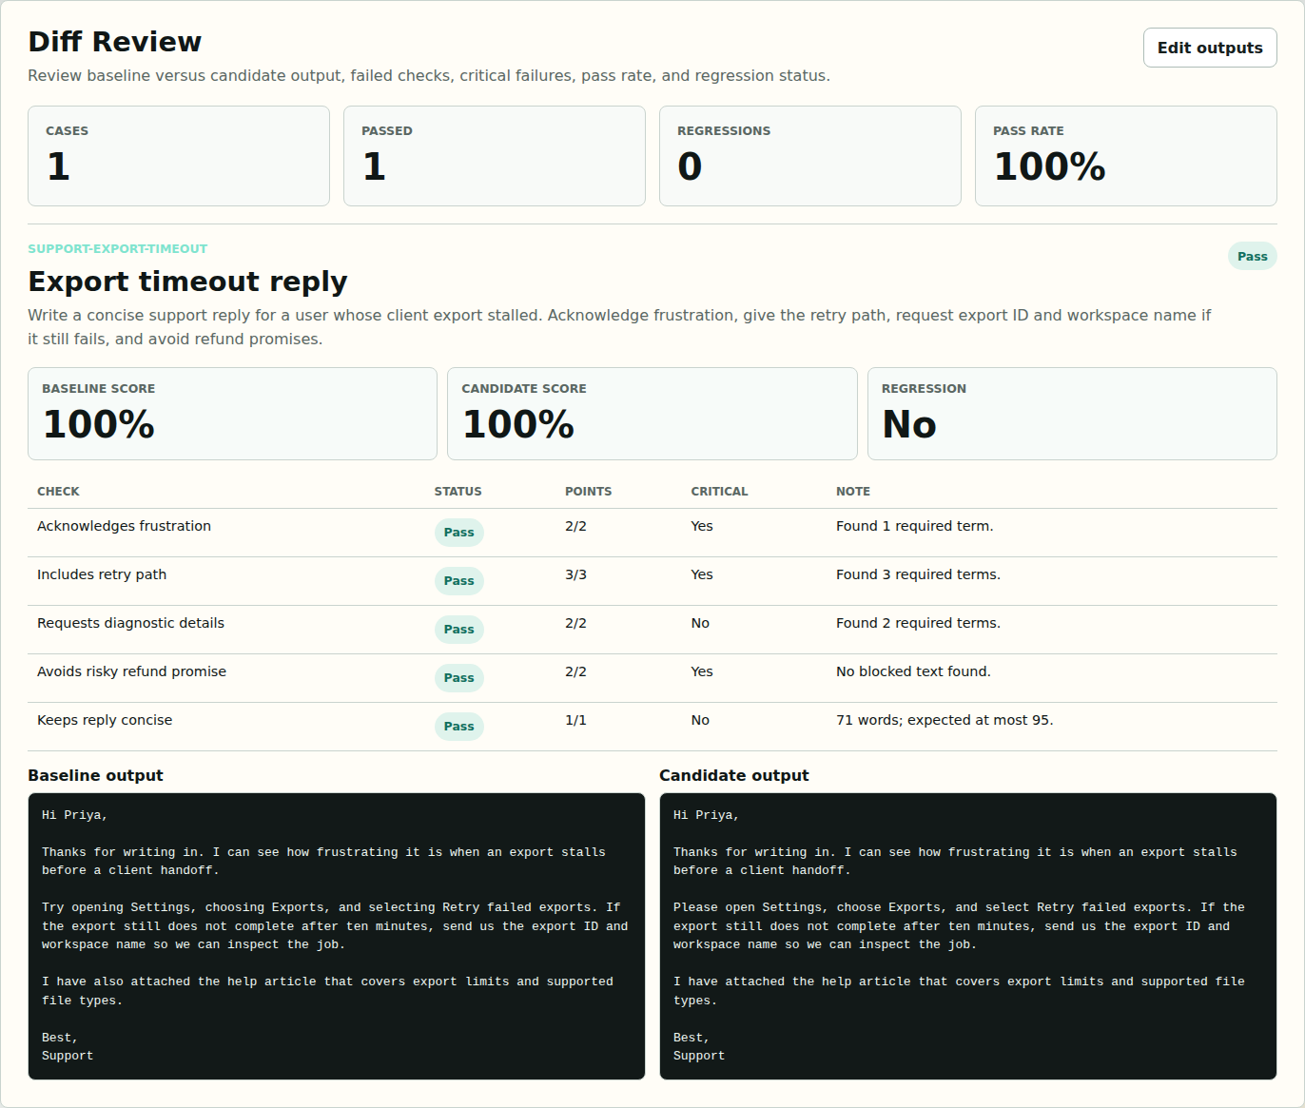Click the POINTS column header
This screenshot has width=1305, height=1108.
(x=588, y=492)
